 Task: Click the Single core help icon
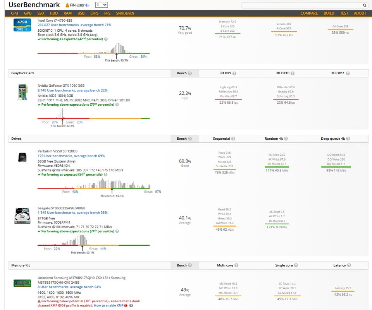pyautogui.click(x=296, y=265)
